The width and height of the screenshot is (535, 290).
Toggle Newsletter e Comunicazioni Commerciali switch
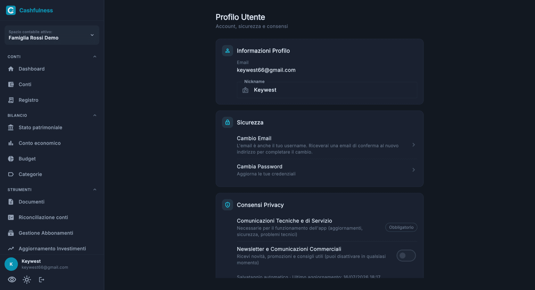(x=406, y=256)
